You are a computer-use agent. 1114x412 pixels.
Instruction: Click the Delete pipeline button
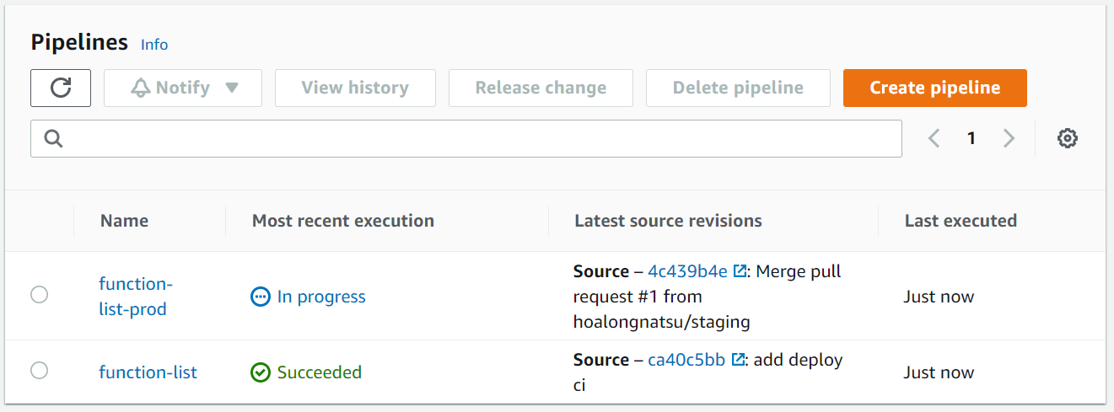738,88
